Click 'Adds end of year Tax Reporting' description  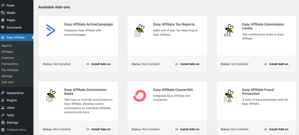pyautogui.click(x=175, y=32)
